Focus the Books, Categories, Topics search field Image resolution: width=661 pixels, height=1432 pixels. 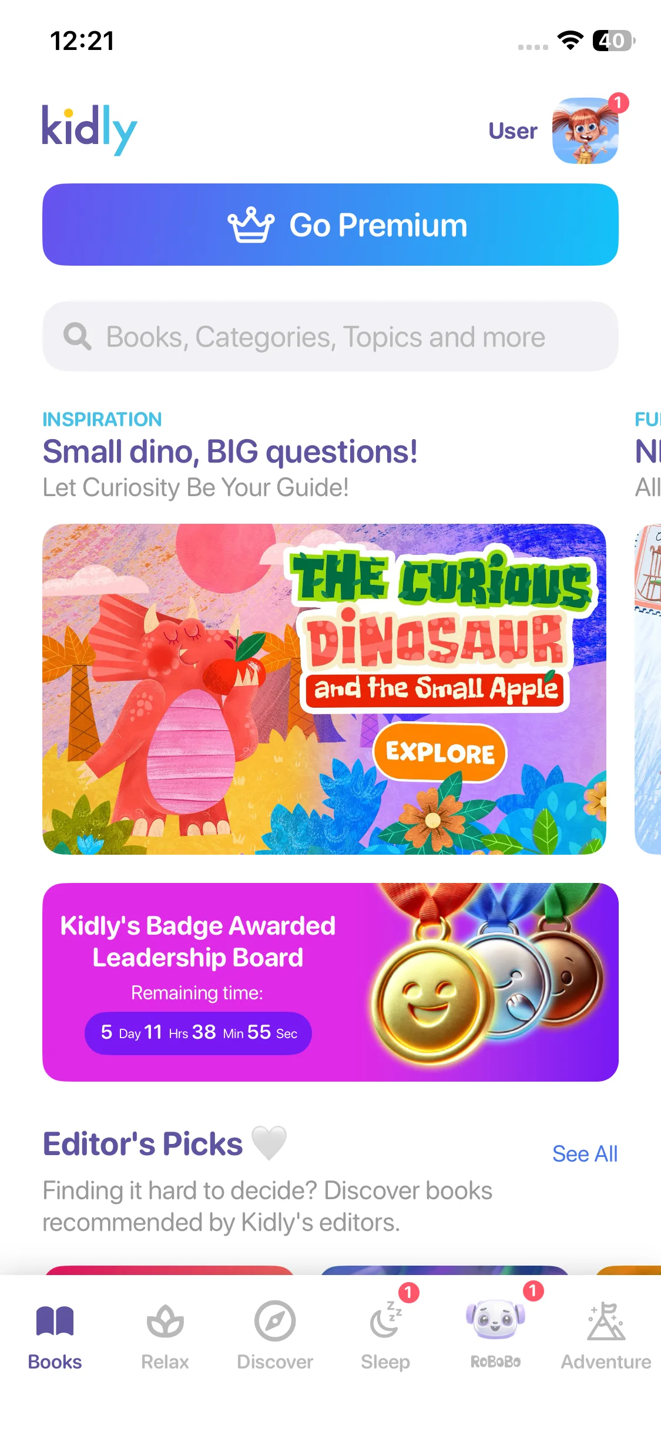coord(330,336)
